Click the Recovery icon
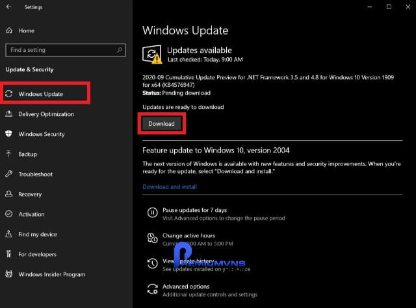Image resolution: width=416 pixels, height=308 pixels. point(8,194)
